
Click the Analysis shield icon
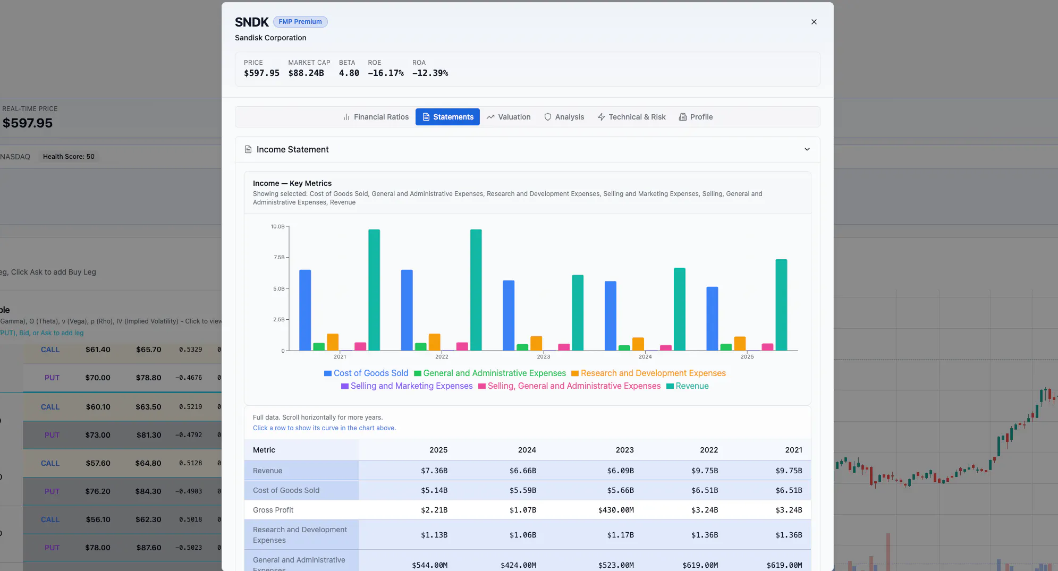(548, 117)
